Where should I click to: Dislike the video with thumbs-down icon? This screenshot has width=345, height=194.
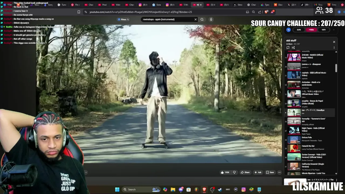pos(234,172)
